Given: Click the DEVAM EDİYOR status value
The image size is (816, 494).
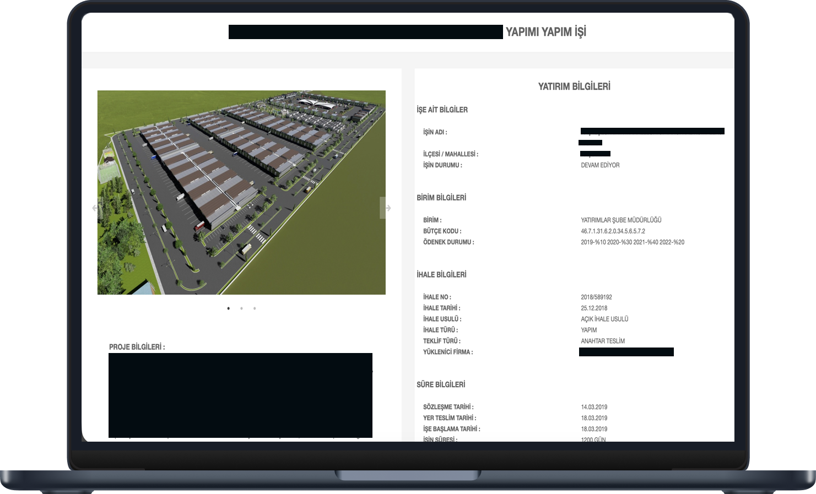Looking at the screenshot, I should tap(600, 165).
